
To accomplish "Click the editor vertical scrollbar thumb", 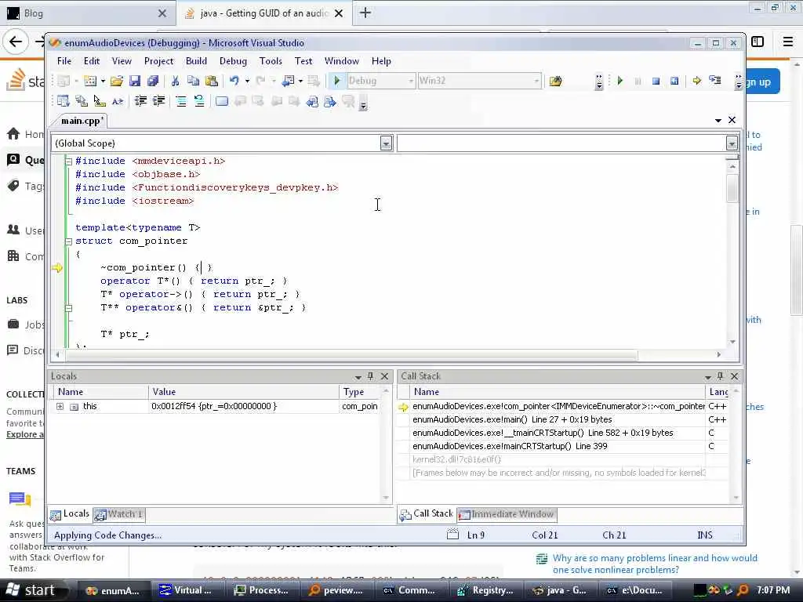I will pos(732,188).
